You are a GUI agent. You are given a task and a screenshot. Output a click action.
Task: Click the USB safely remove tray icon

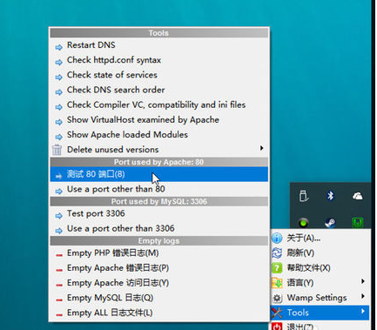pyautogui.click(x=304, y=196)
